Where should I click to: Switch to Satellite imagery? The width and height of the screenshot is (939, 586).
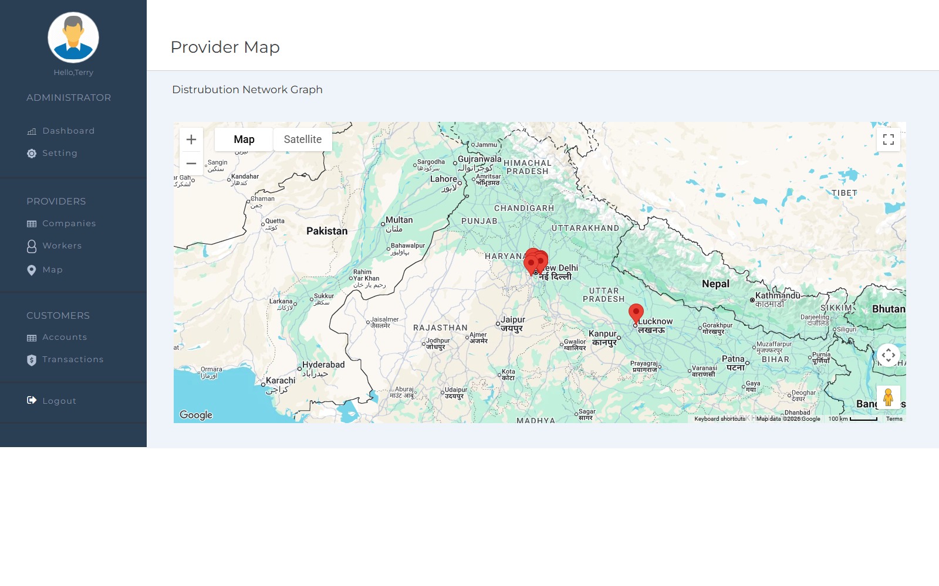point(303,139)
